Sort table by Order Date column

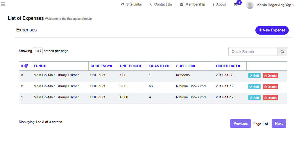pos(228,66)
